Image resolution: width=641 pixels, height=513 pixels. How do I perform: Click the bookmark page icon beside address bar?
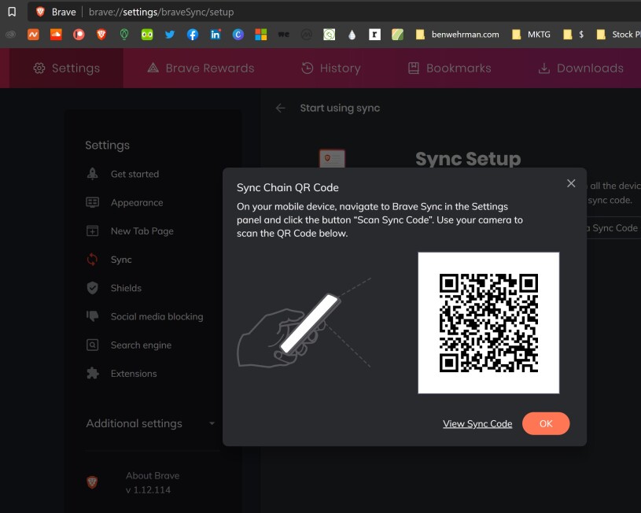click(x=12, y=12)
